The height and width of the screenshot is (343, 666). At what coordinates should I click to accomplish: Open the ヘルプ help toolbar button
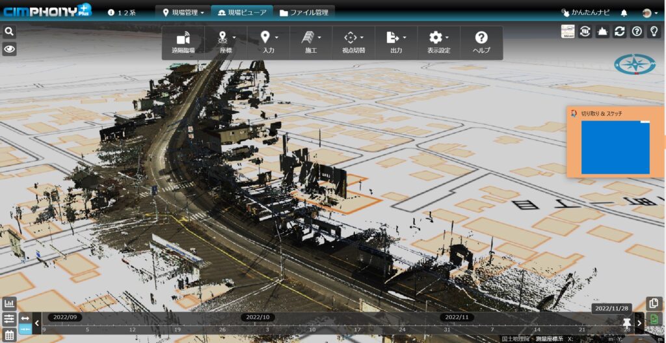(x=481, y=42)
